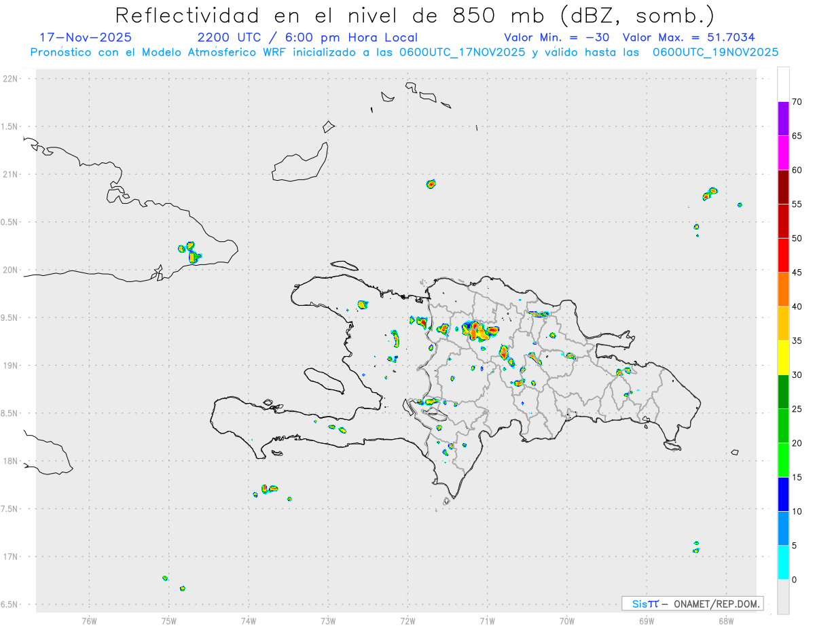Image resolution: width=815 pixels, height=630 pixels.
Task: Click the colorbar tick label '25'
Action: 797,409
